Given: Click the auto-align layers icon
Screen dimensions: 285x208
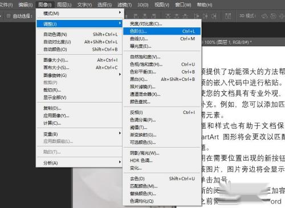Looking at the screenshot, I should (x=228, y=16).
